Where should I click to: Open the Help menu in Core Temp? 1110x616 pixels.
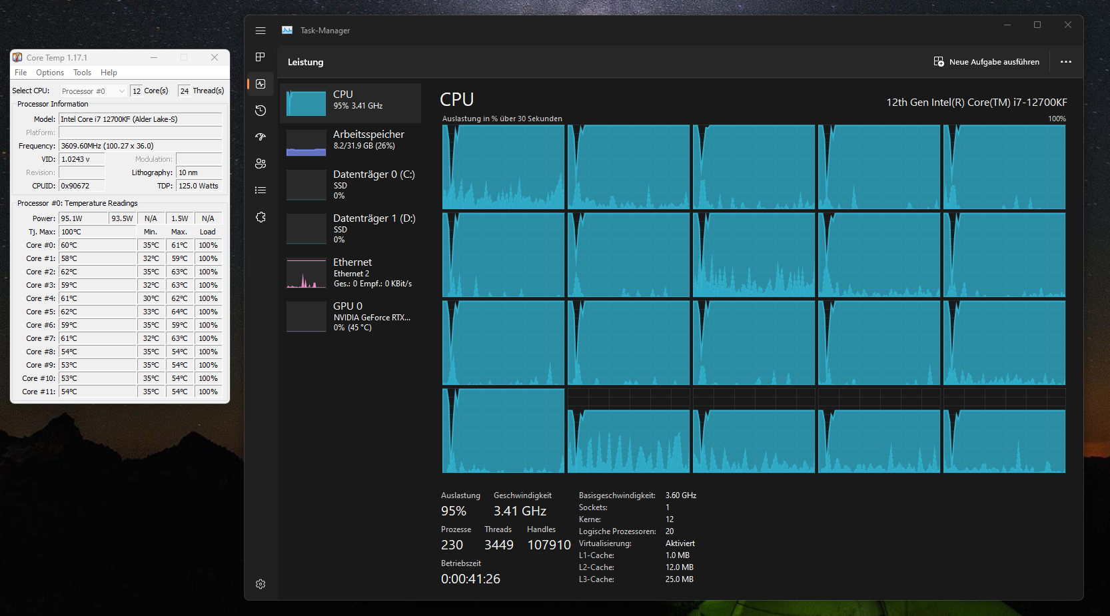point(109,73)
